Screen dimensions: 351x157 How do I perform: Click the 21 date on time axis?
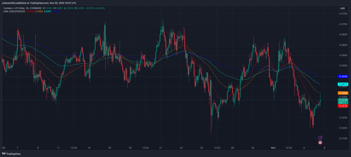click(x=161, y=148)
